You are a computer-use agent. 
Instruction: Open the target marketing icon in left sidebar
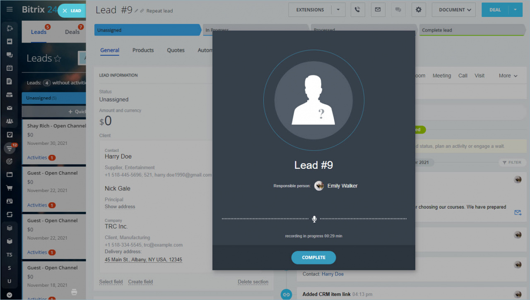click(10, 161)
